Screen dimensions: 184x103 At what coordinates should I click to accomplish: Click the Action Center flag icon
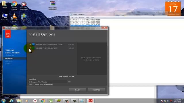pos(162,101)
